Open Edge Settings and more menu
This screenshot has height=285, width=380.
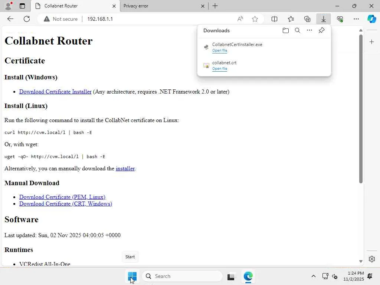coord(356,19)
